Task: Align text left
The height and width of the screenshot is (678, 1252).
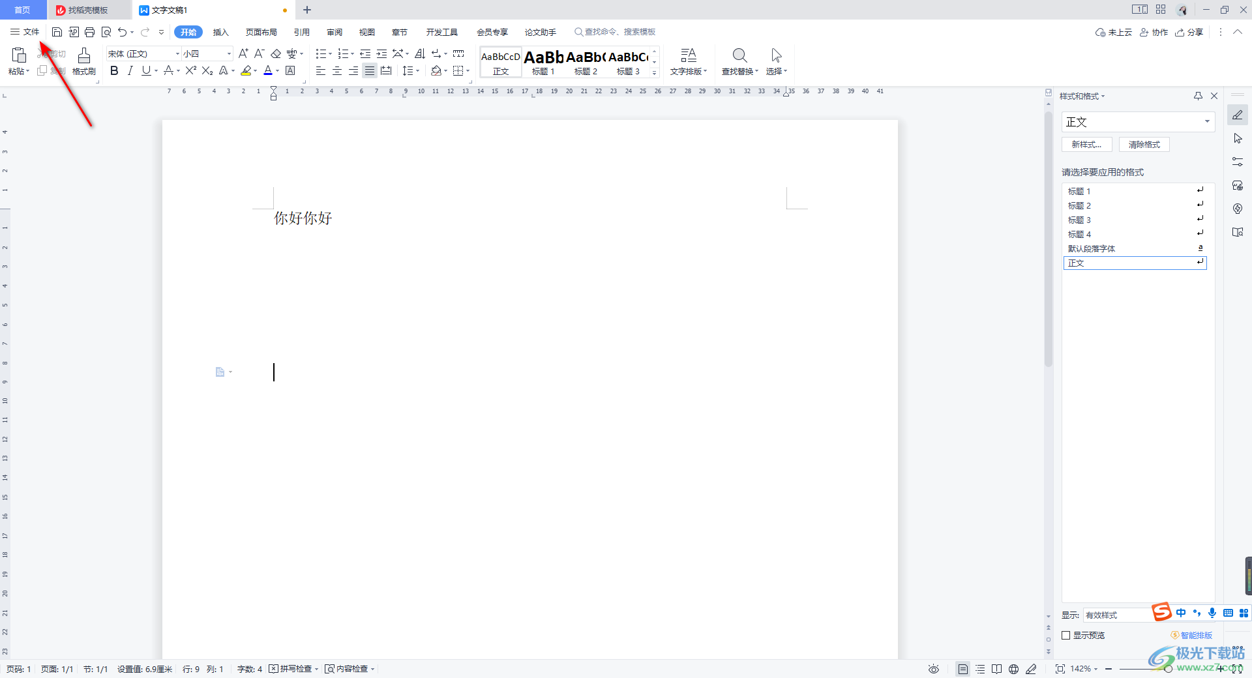Action: (321, 70)
